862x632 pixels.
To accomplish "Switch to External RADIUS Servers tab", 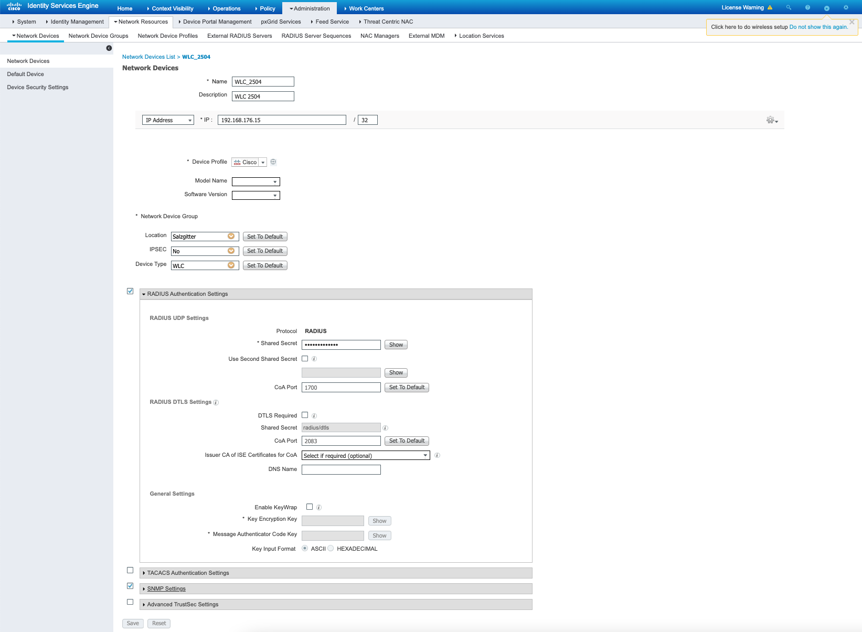I will [240, 36].
